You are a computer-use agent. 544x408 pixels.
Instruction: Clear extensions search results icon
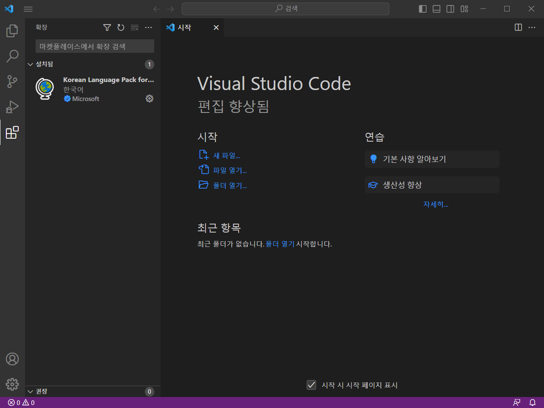pyautogui.click(x=135, y=27)
